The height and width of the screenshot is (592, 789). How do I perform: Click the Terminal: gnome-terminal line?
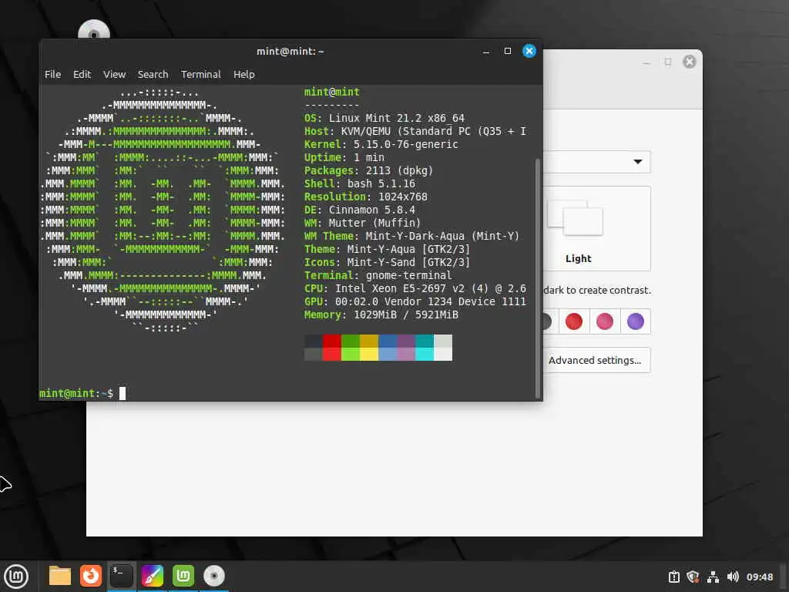[378, 275]
